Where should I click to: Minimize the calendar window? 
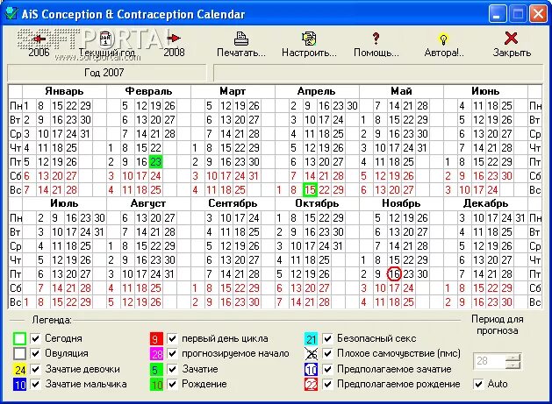tap(497, 14)
